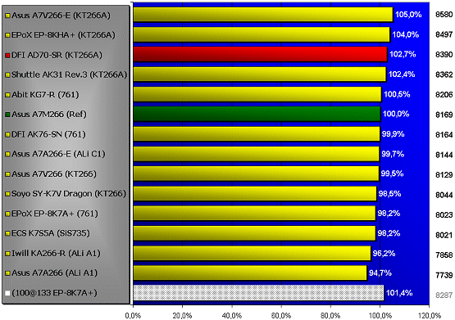Click the 20,0% axis label
The height and width of the screenshot is (320, 455).
[183, 316]
